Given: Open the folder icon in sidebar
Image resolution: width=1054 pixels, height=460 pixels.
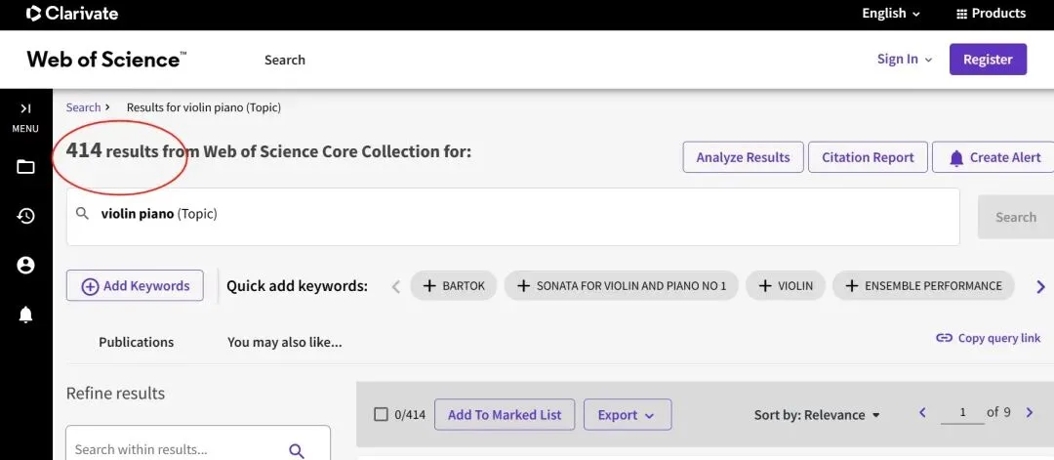Looking at the screenshot, I should (x=25, y=167).
